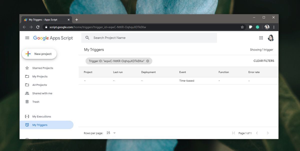Image resolution: width=300 pixels, height=151 pixels.
Task: Click the My Executions sidebar icon
Action: [x=27, y=116]
